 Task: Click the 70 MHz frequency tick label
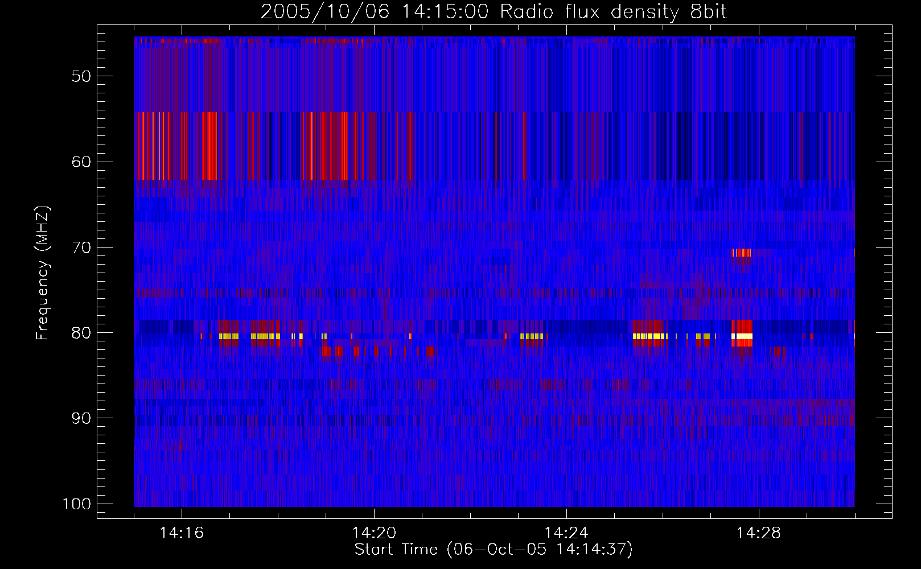coord(81,248)
